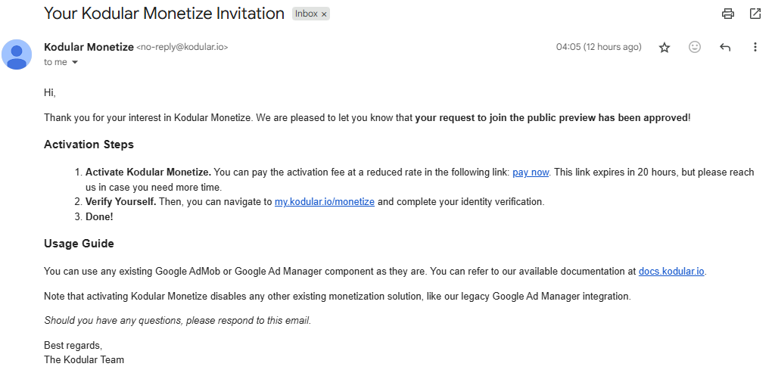Click the 'Done!' step text

pyautogui.click(x=99, y=216)
